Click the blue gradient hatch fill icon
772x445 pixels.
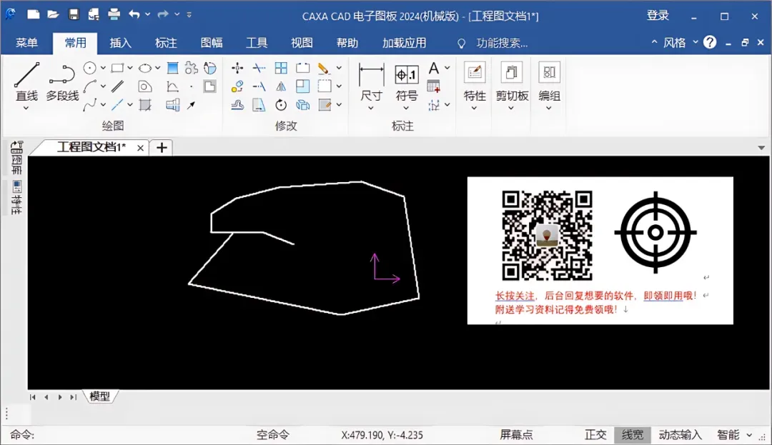pos(172,68)
